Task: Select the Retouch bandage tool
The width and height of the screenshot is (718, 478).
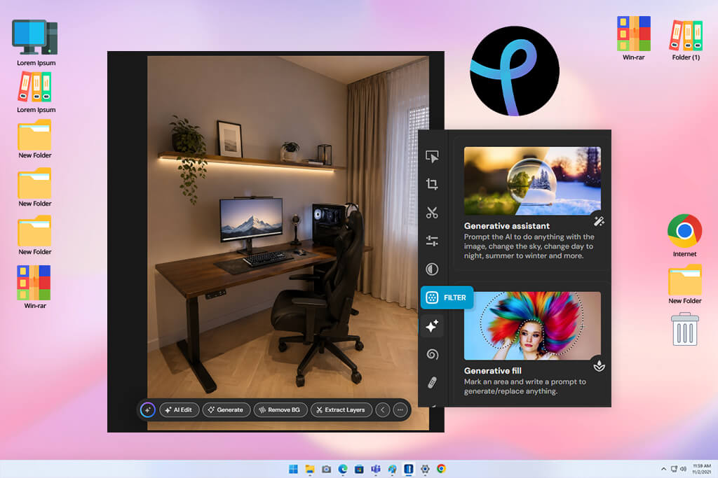Action: 432,383
